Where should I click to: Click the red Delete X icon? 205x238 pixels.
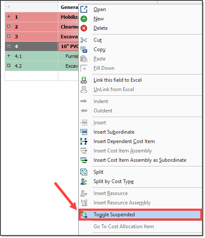[84, 28]
